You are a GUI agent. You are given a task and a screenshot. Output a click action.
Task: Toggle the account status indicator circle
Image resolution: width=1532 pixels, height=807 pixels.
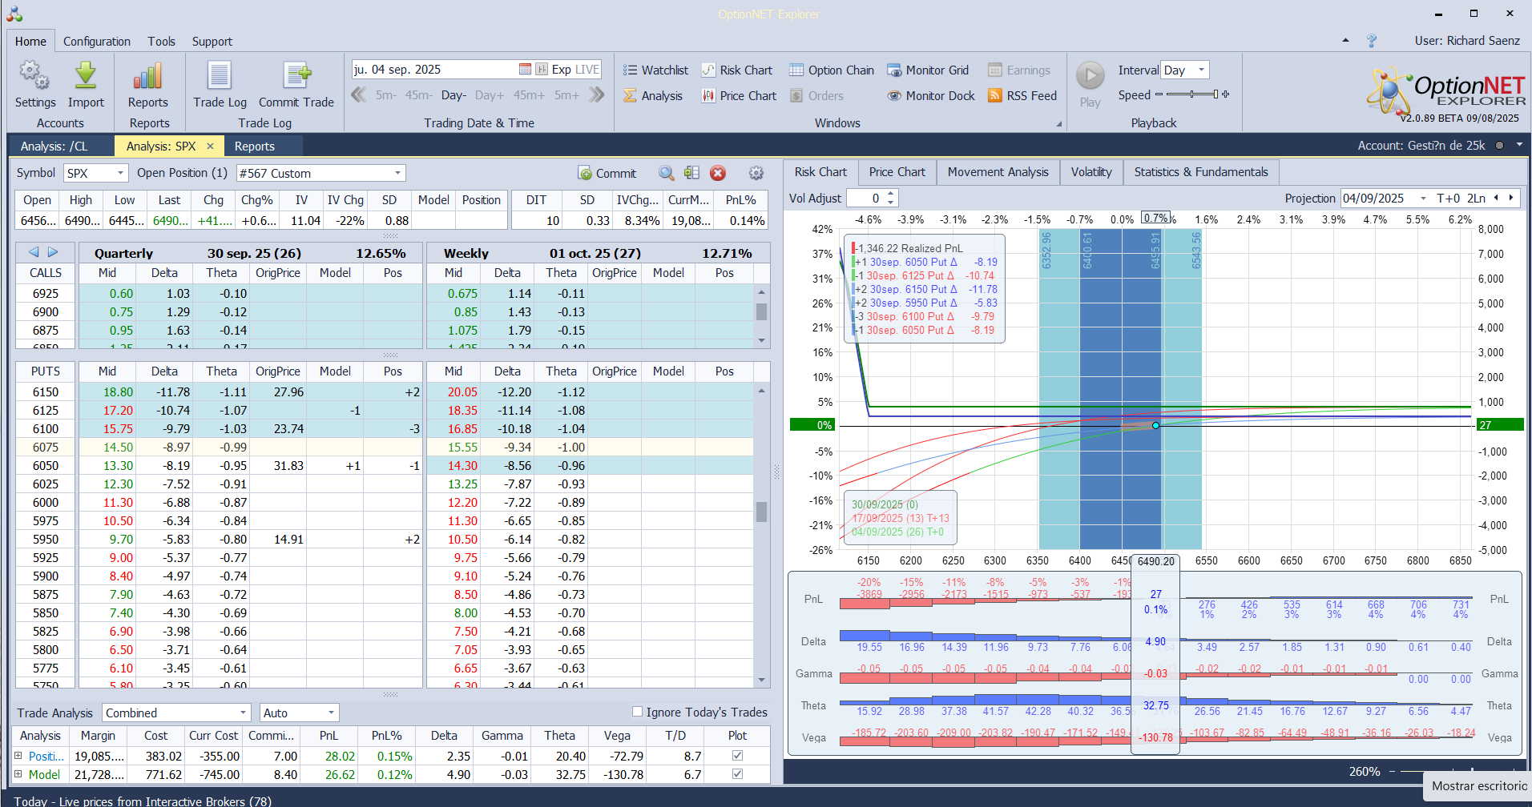coord(1499,146)
